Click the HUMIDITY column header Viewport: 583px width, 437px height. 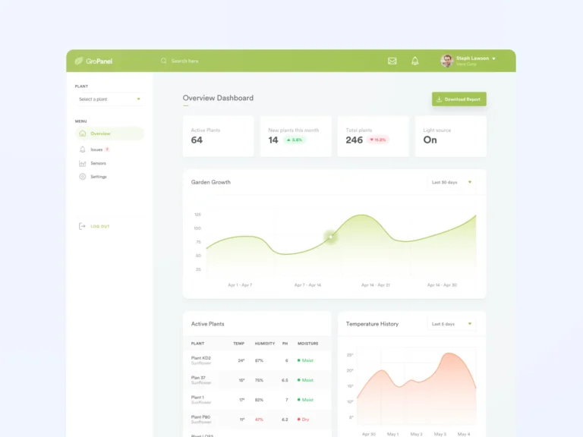[x=265, y=344]
